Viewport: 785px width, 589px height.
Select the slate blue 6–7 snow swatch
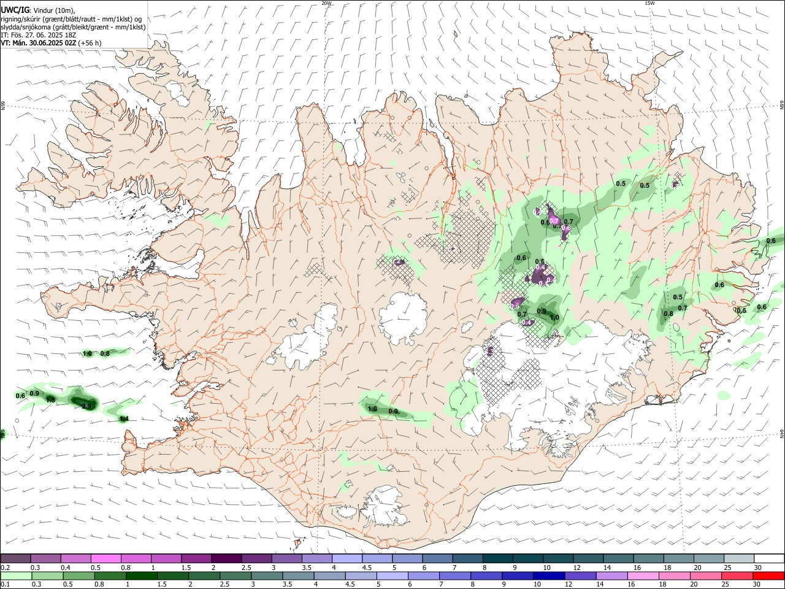[x=437, y=558]
